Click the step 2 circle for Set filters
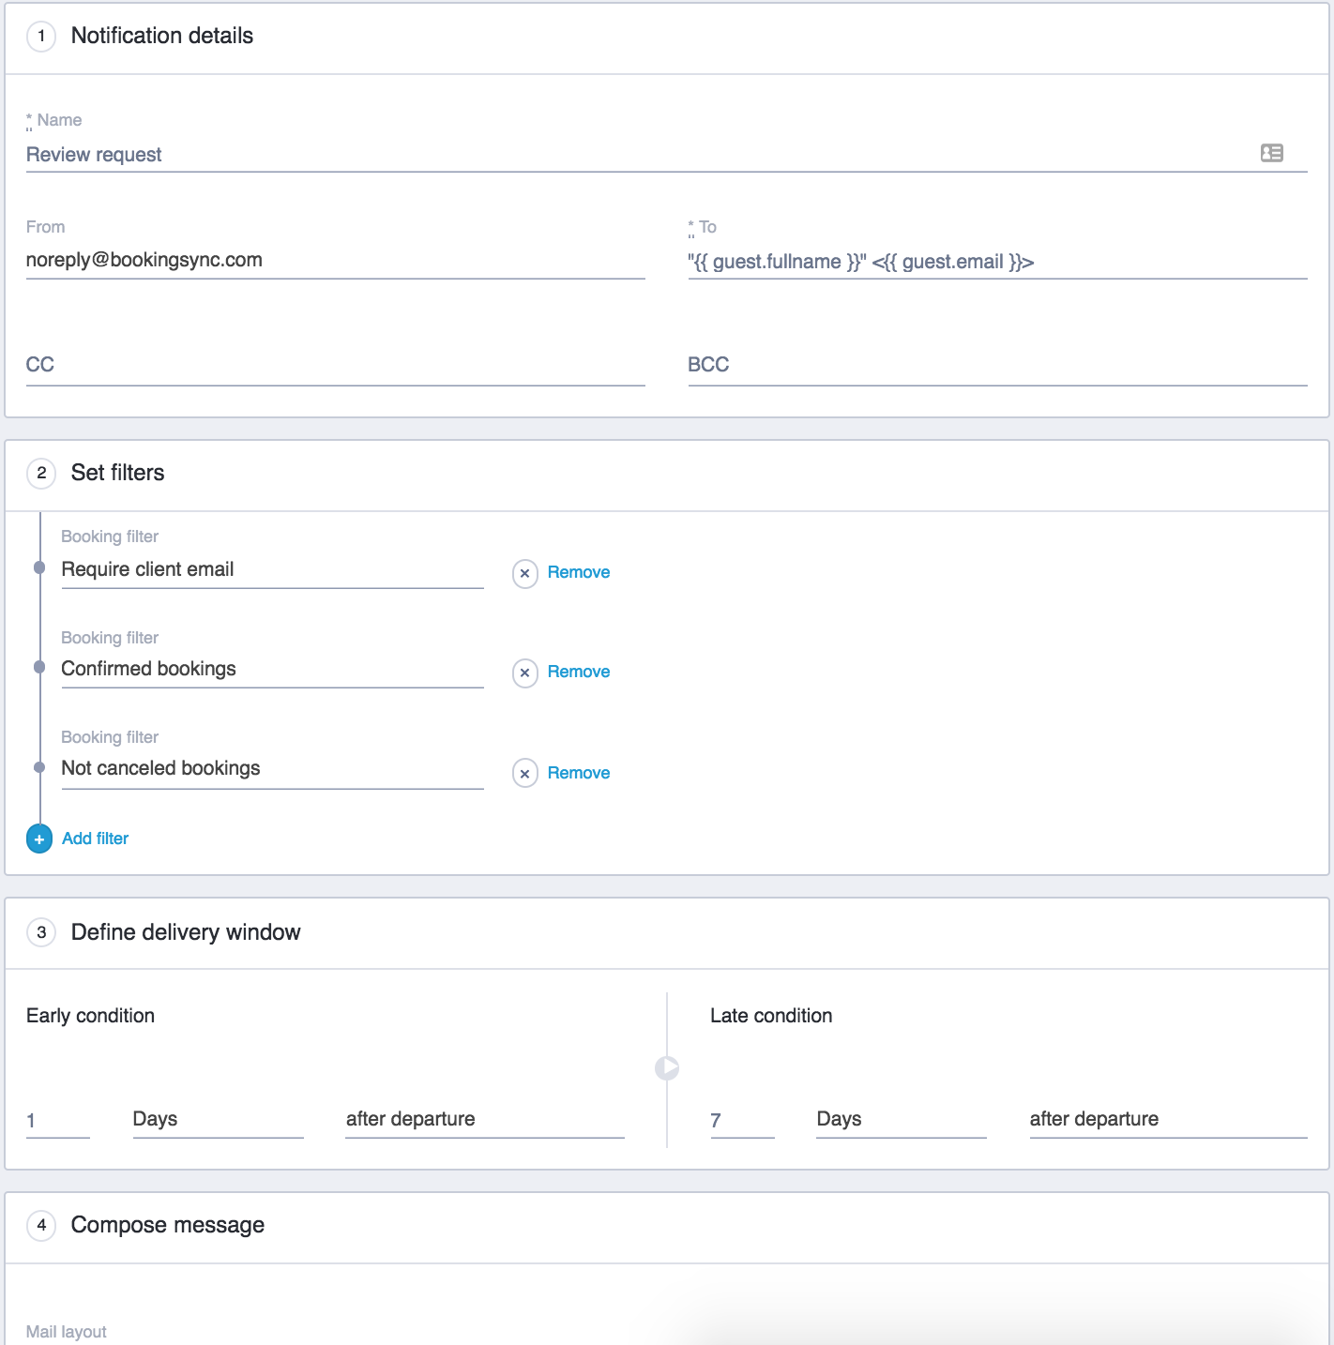Screen dimensions: 1334x1345 (x=41, y=474)
